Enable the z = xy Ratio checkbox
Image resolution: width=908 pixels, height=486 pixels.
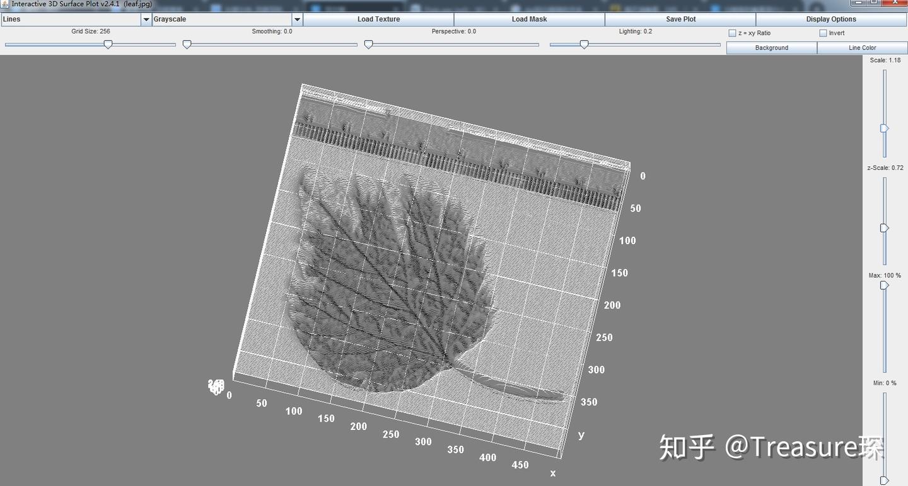(732, 32)
